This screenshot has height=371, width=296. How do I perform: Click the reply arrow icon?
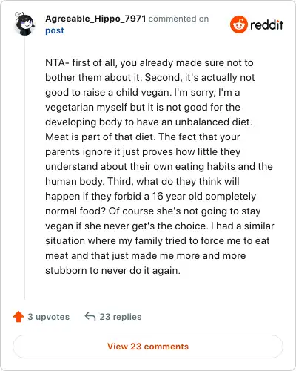(x=90, y=316)
